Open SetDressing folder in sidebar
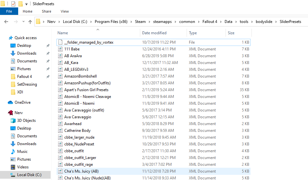The height and width of the screenshot is (180, 308). [27, 84]
